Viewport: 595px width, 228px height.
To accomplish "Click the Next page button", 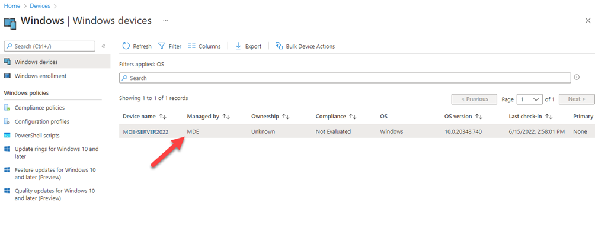I will coord(577,99).
